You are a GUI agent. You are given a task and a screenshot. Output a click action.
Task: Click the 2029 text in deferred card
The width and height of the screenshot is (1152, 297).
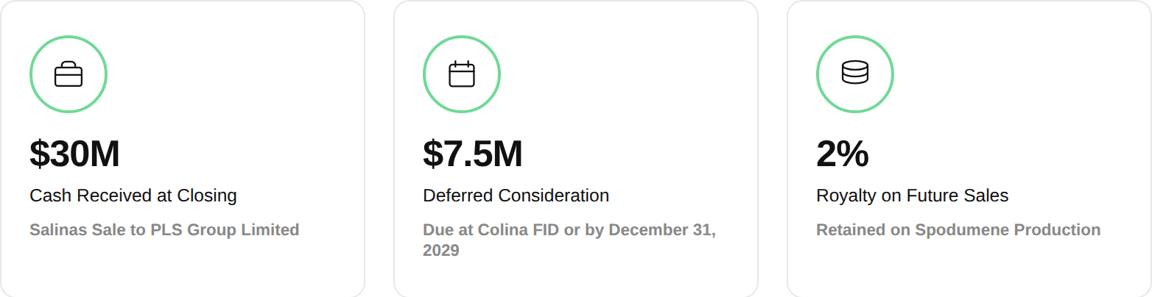tap(441, 251)
